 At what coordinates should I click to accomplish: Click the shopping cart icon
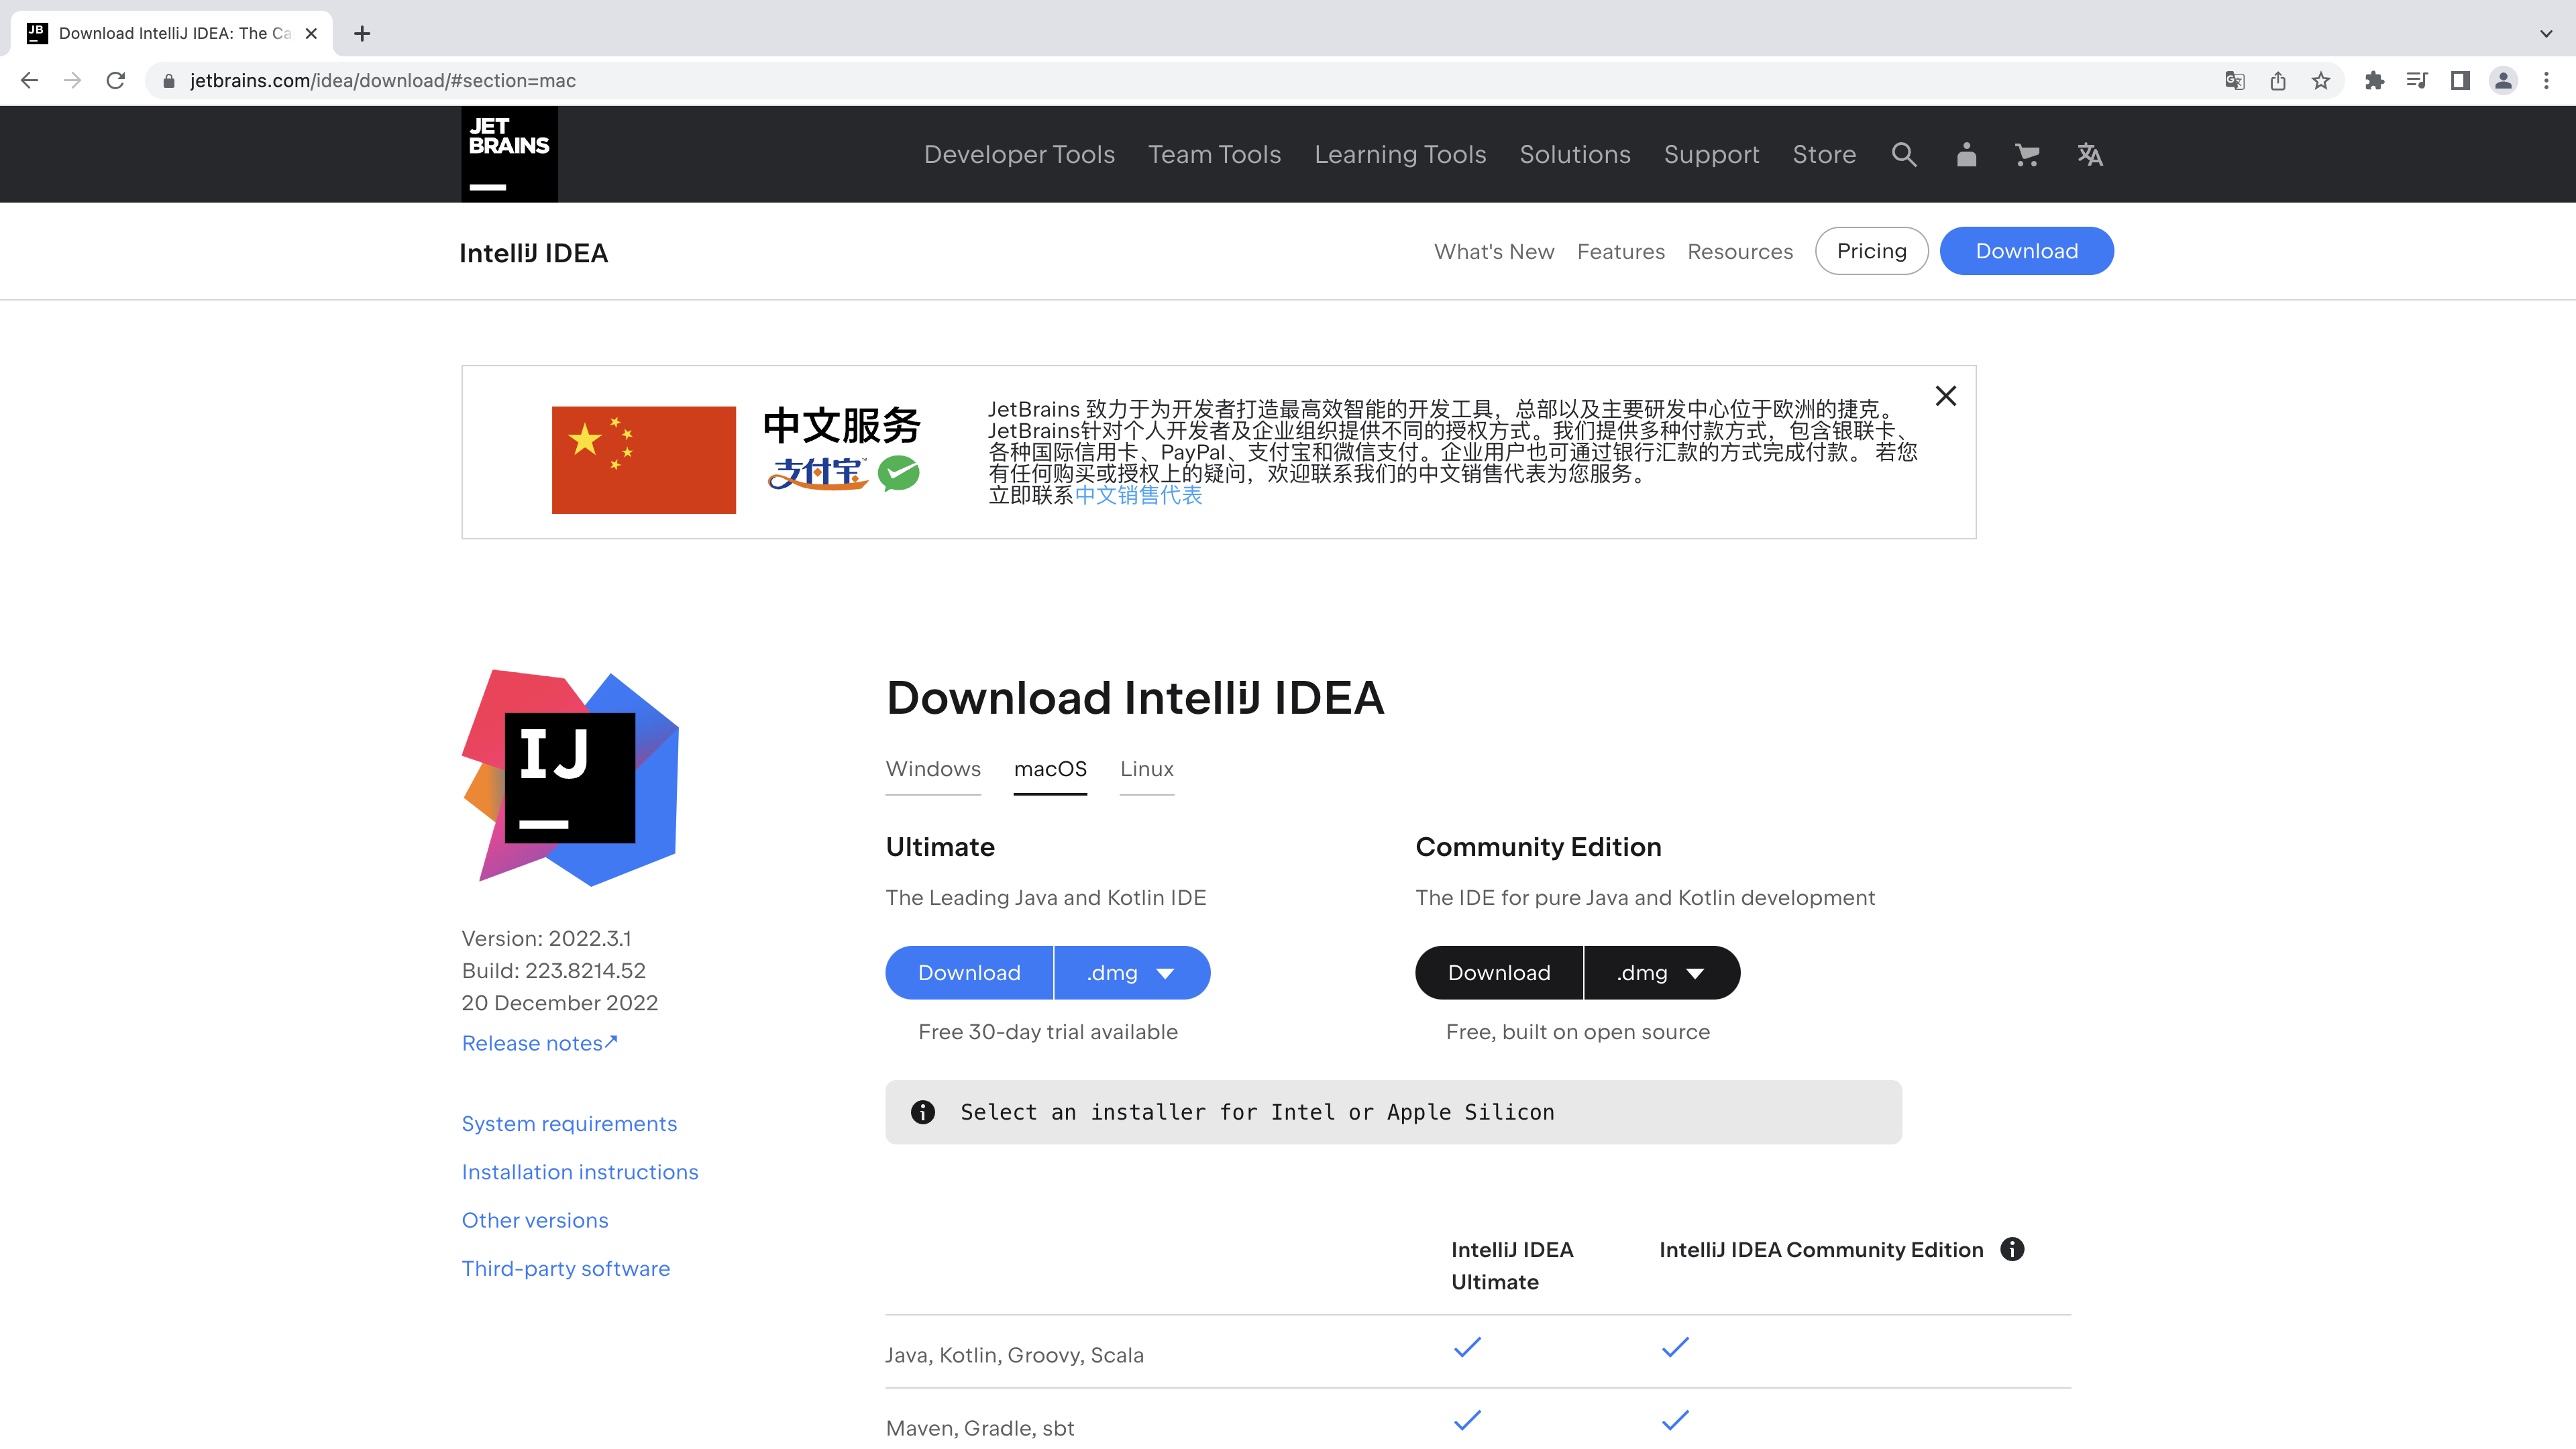pyautogui.click(x=2027, y=154)
